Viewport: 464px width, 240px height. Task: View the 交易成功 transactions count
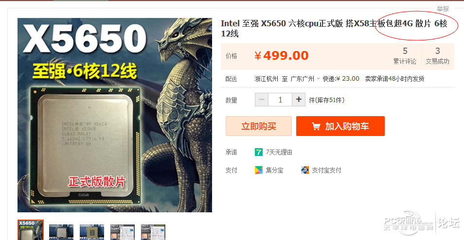tap(437, 56)
